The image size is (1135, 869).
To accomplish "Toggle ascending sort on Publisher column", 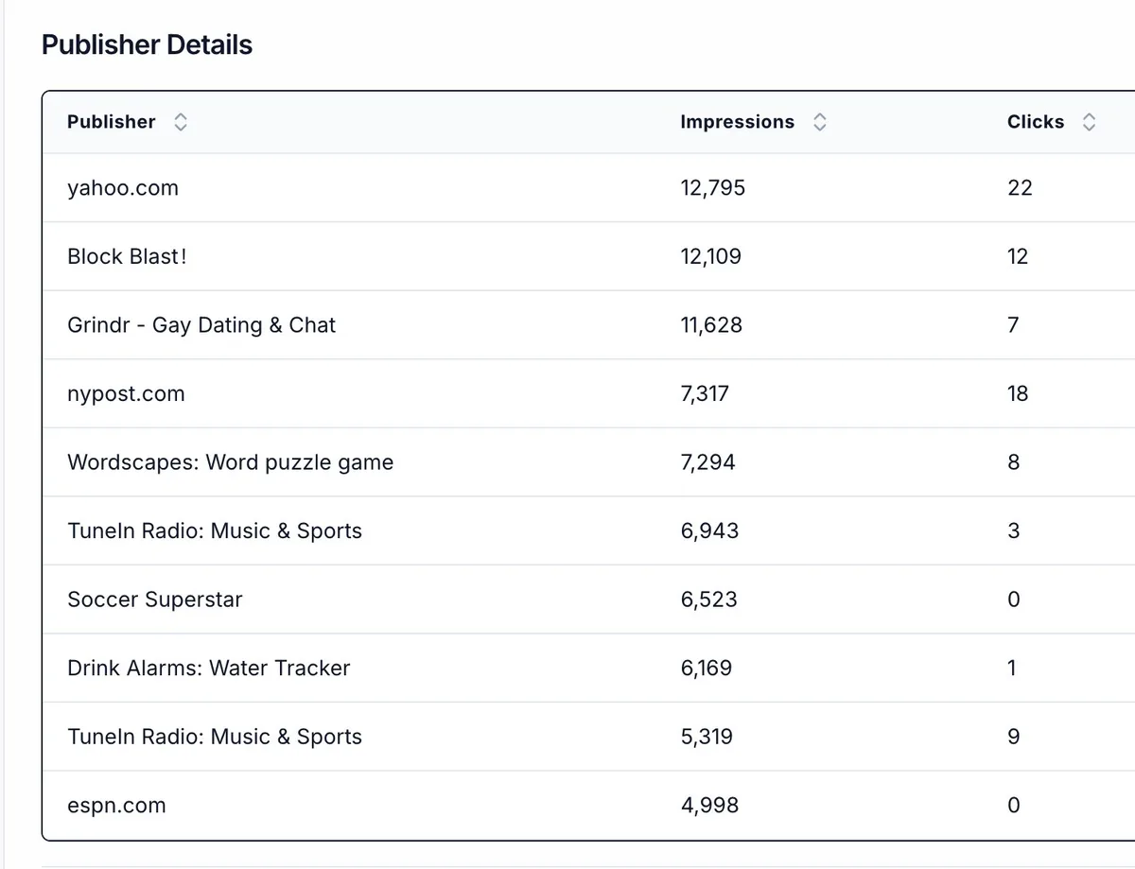I will 180,122.
